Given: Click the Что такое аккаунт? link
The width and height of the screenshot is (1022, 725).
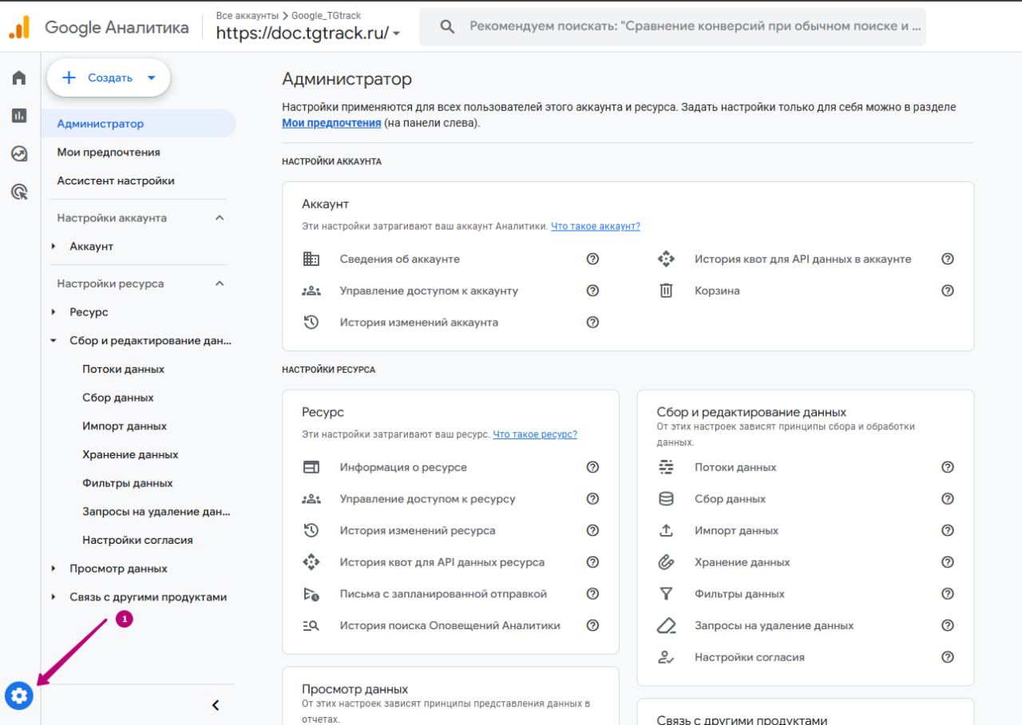Looking at the screenshot, I should coord(595,226).
